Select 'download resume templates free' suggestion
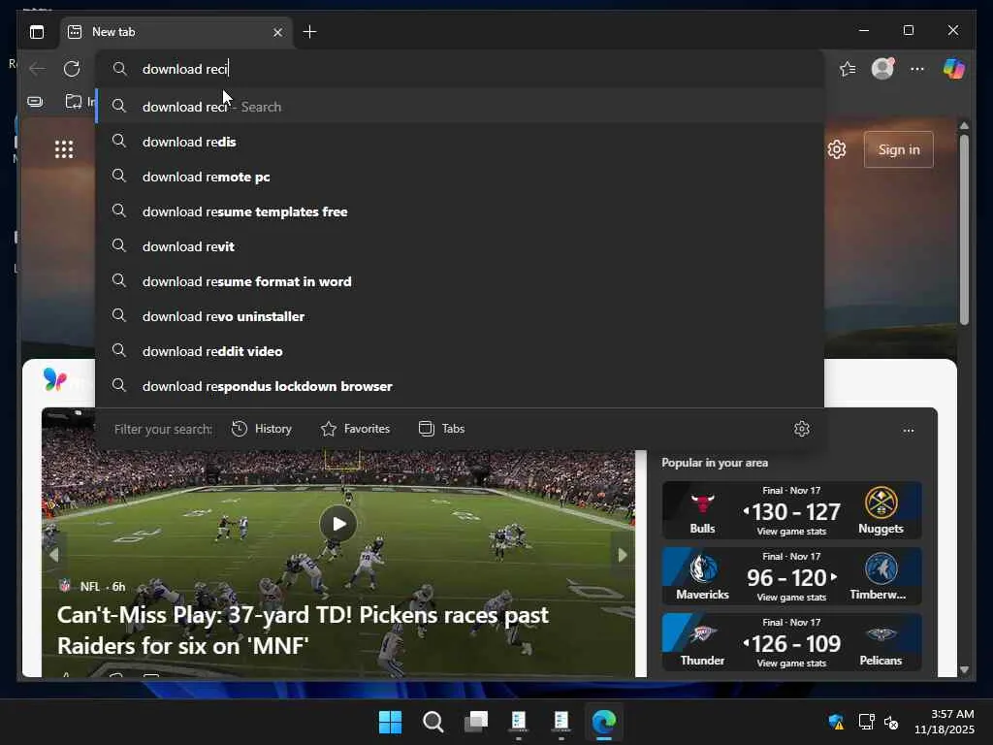 [x=460, y=211]
